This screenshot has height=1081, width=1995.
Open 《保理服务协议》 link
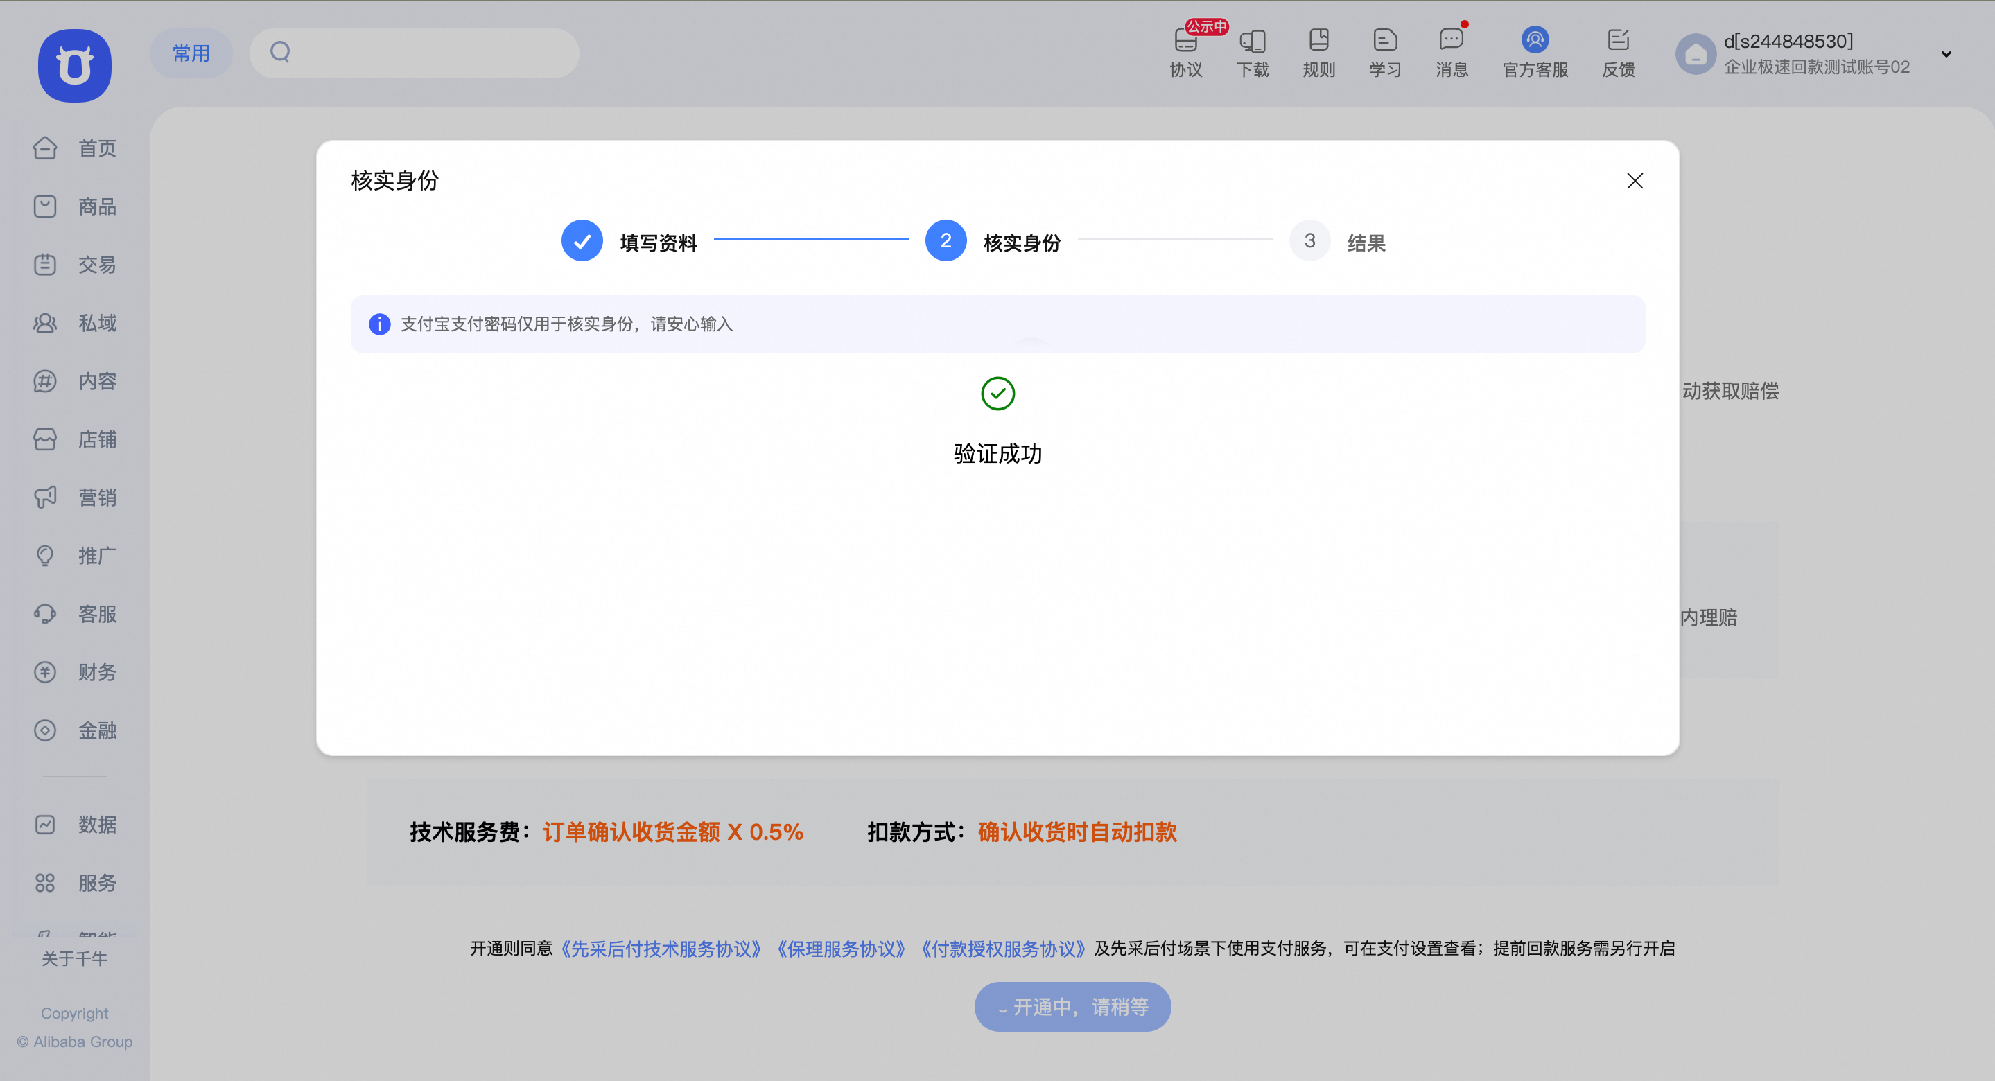pos(840,949)
